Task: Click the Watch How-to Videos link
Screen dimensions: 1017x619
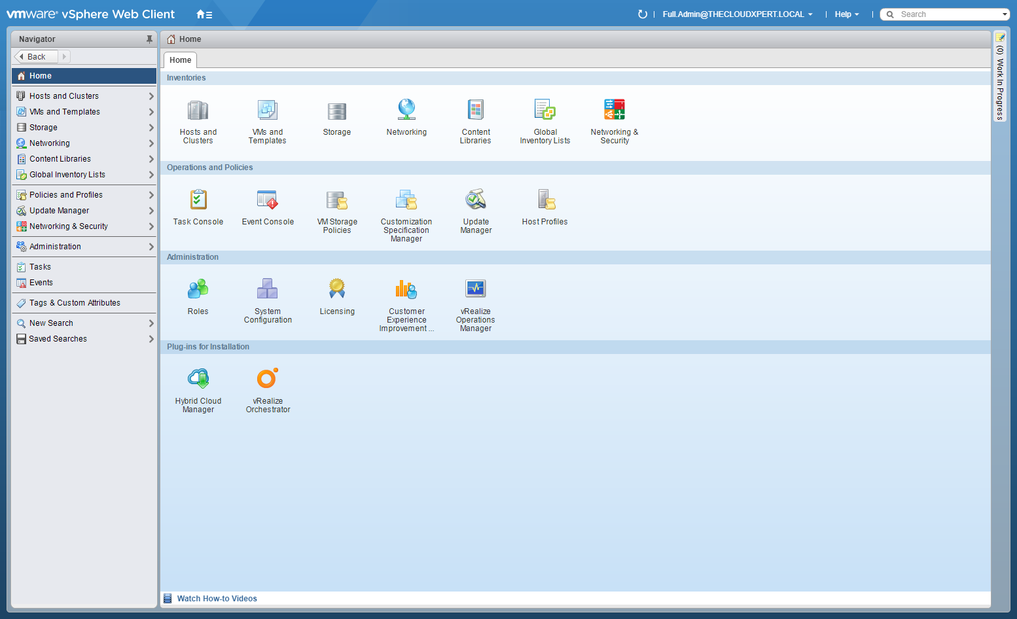Action: click(x=217, y=599)
